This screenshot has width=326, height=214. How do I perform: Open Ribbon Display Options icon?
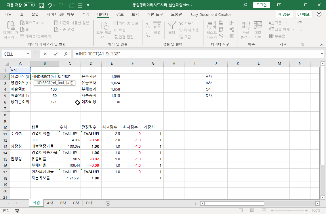pos(279,5)
